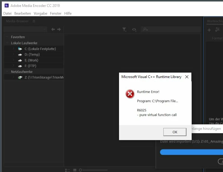Select the Z: TrionStorage network drive
Screen dimensions: 223x172
pyautogui.click(x=44, y=77)
